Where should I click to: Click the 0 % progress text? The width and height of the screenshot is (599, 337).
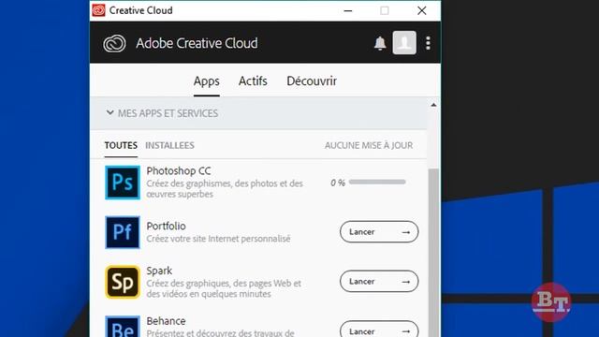(x=338, y=183)
